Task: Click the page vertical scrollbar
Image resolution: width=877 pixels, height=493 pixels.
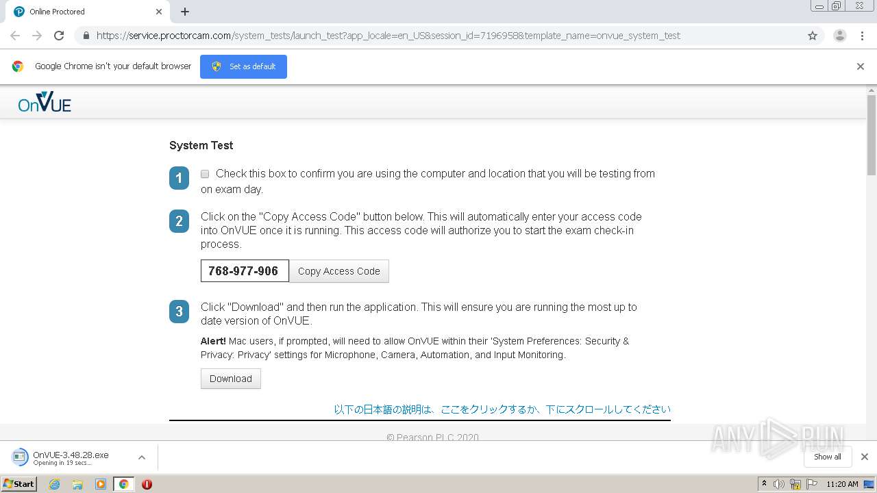Action: [872, 135]
